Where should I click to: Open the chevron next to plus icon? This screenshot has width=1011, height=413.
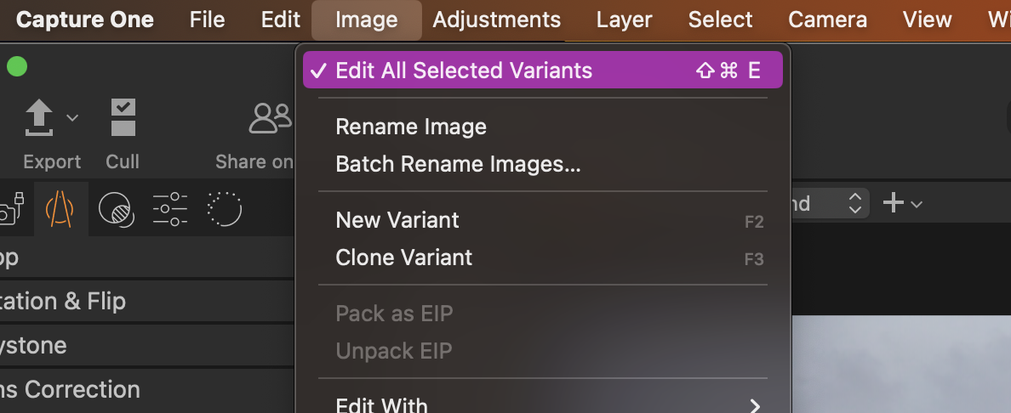(917, 204)
